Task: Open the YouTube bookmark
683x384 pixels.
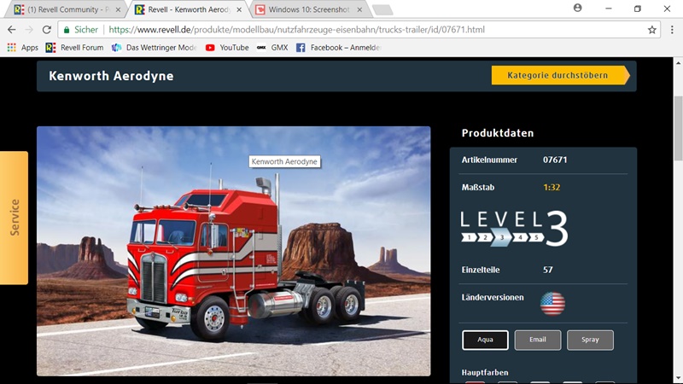Action: point(227,48)
